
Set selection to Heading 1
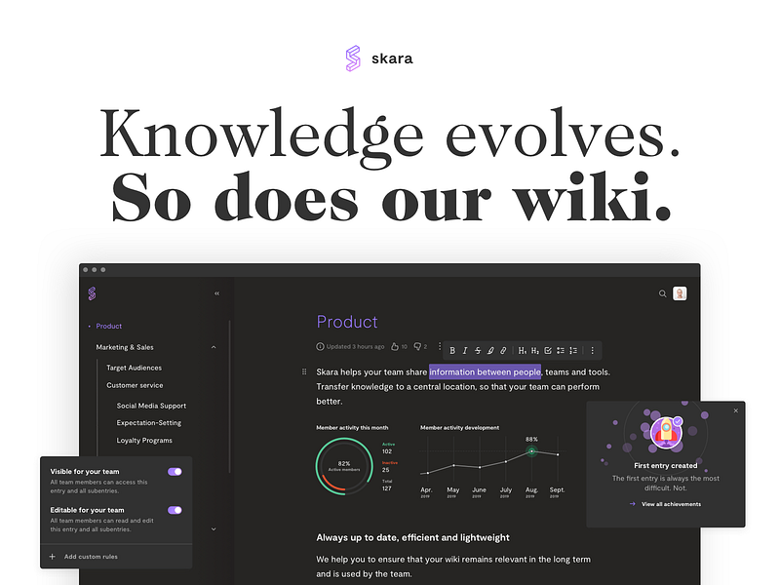pyautogui.click(x=522, y=351)
